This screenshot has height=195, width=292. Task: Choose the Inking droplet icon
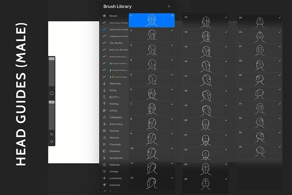click(104, 90)
